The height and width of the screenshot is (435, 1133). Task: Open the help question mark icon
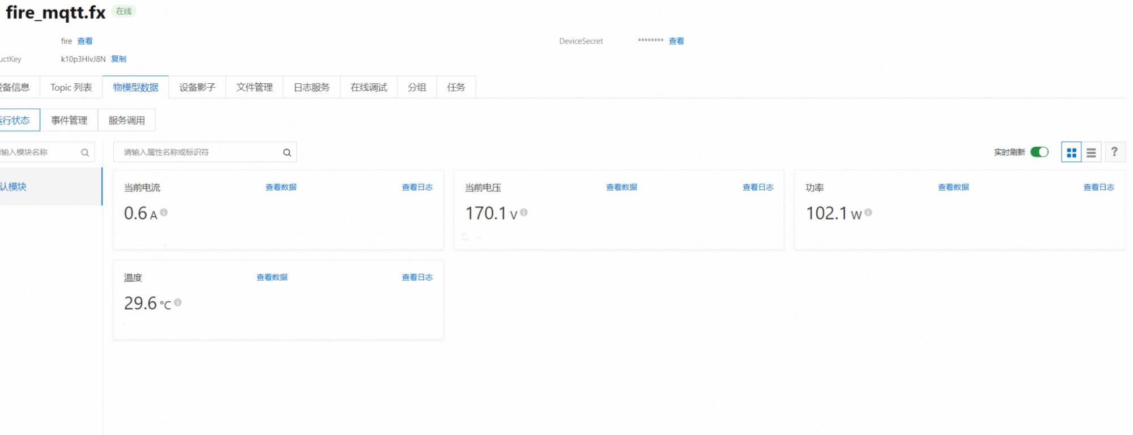coord(1114,152)
